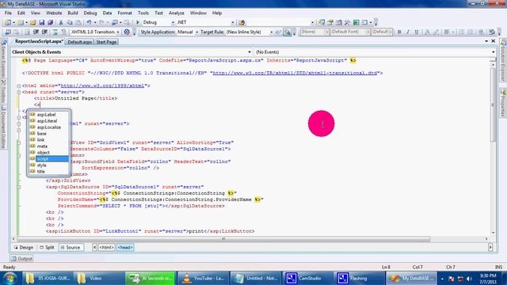
Task: Toggle italic formatting with the I icon
Action: [408, 32]
